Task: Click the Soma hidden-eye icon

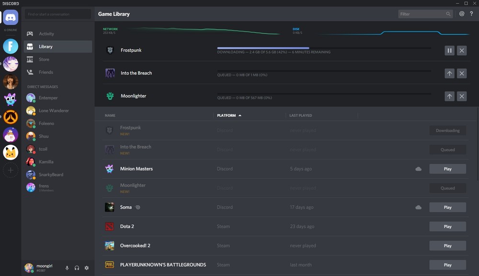Action: click(138, 207)
